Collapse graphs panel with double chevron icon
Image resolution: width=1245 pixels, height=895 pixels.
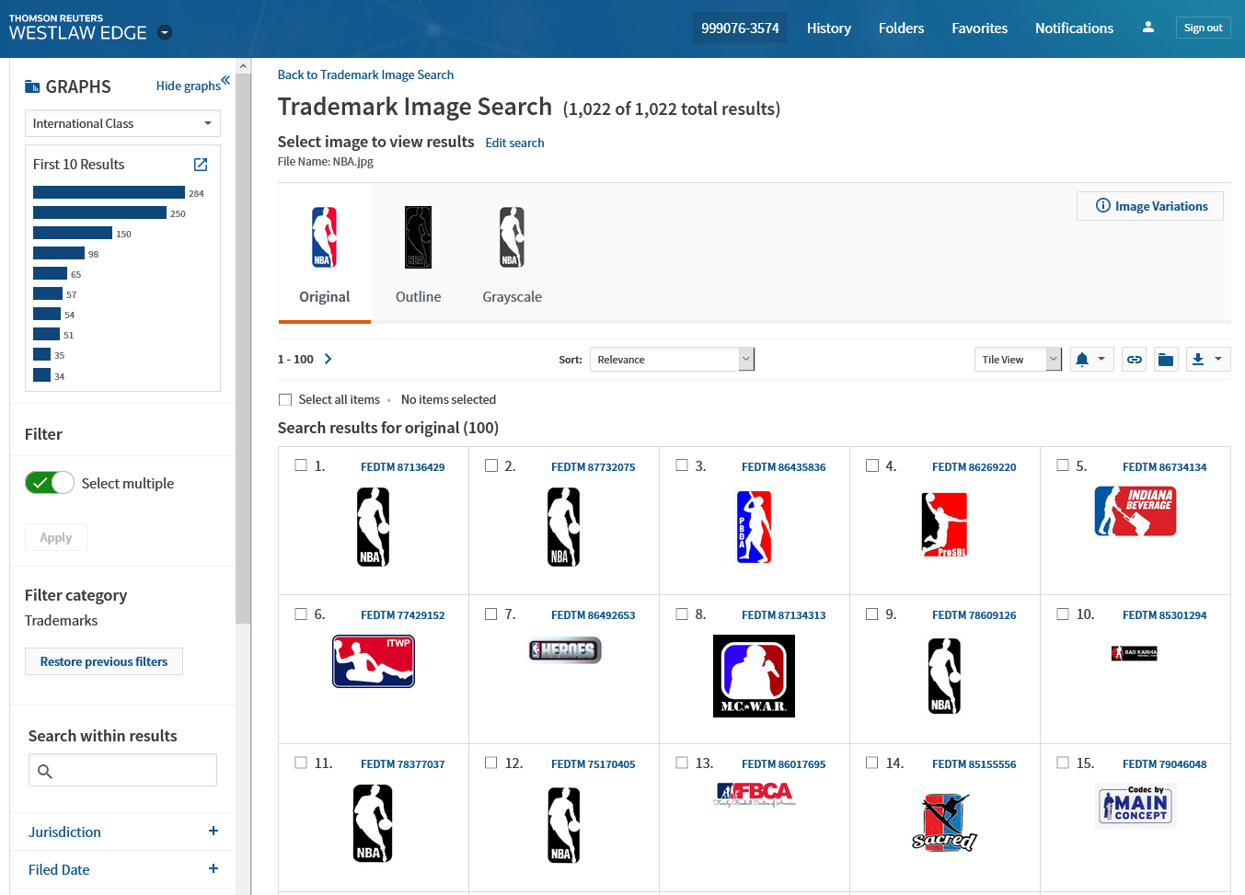point(225,80)
